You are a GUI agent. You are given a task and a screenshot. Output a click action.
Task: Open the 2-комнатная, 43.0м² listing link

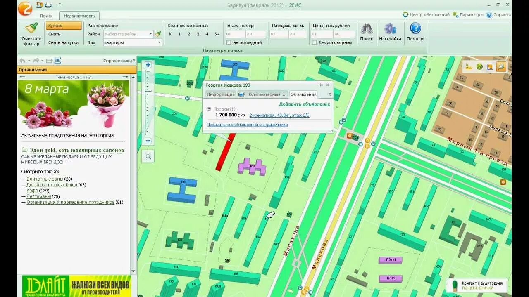(x=279, y=115)
